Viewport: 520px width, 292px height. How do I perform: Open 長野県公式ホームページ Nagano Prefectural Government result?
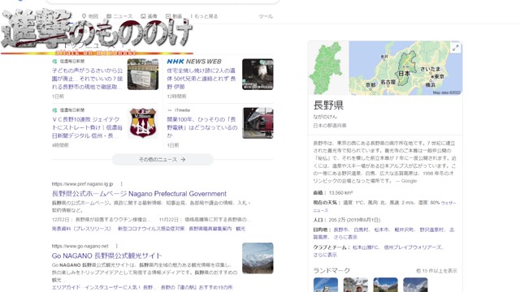[x=139, y=194]
